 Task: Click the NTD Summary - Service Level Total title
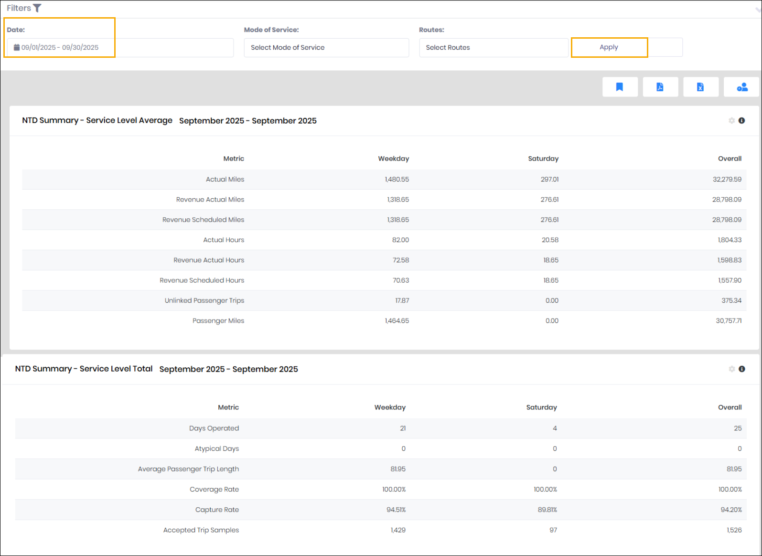tap(84, 369)
